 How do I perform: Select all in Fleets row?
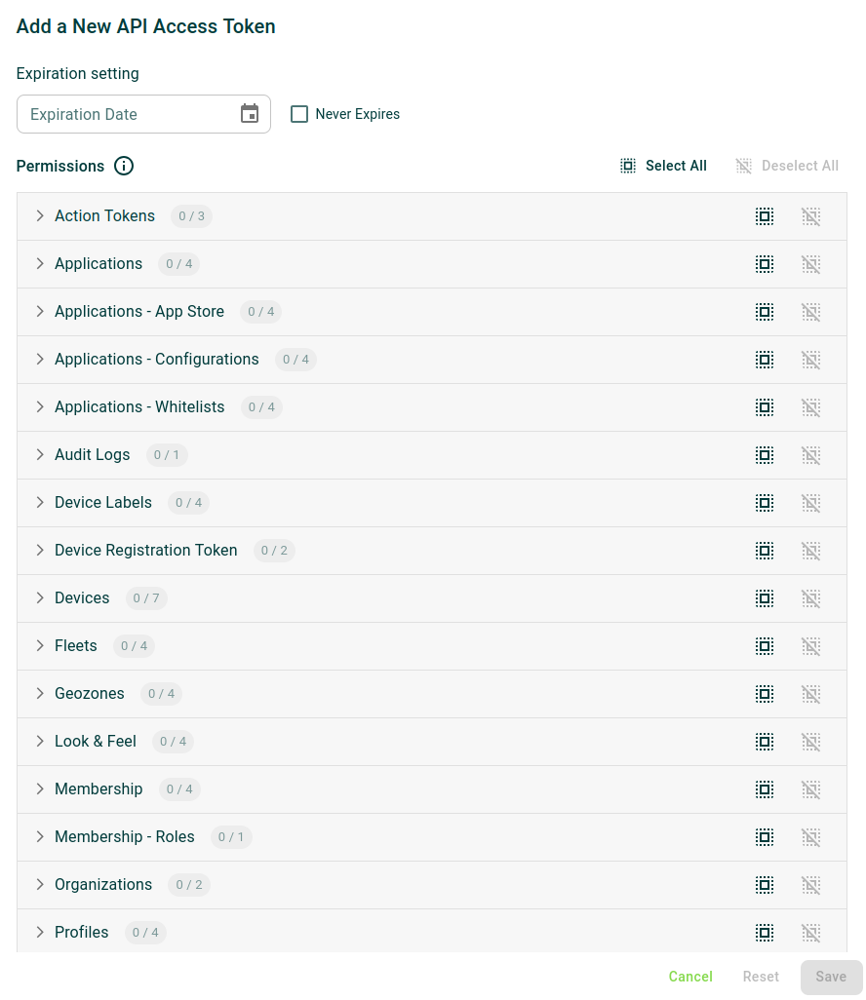765,646
